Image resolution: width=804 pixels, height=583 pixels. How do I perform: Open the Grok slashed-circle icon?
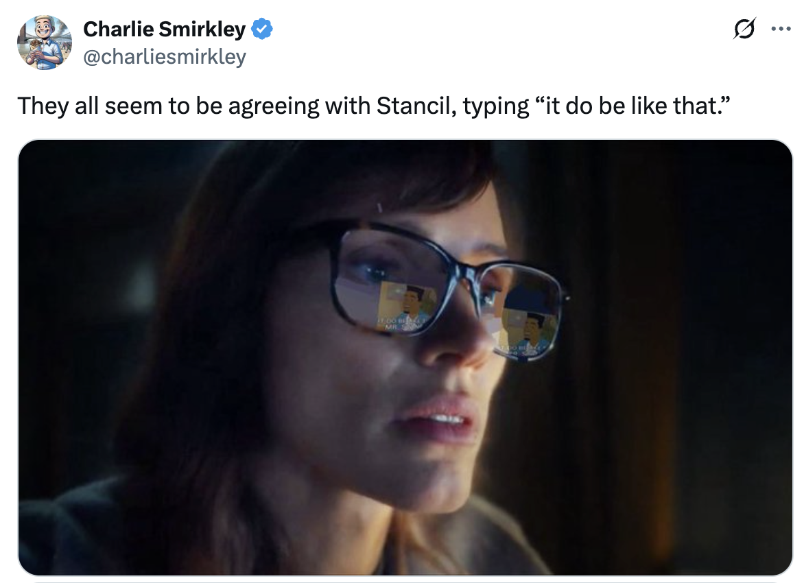(744, 29)
